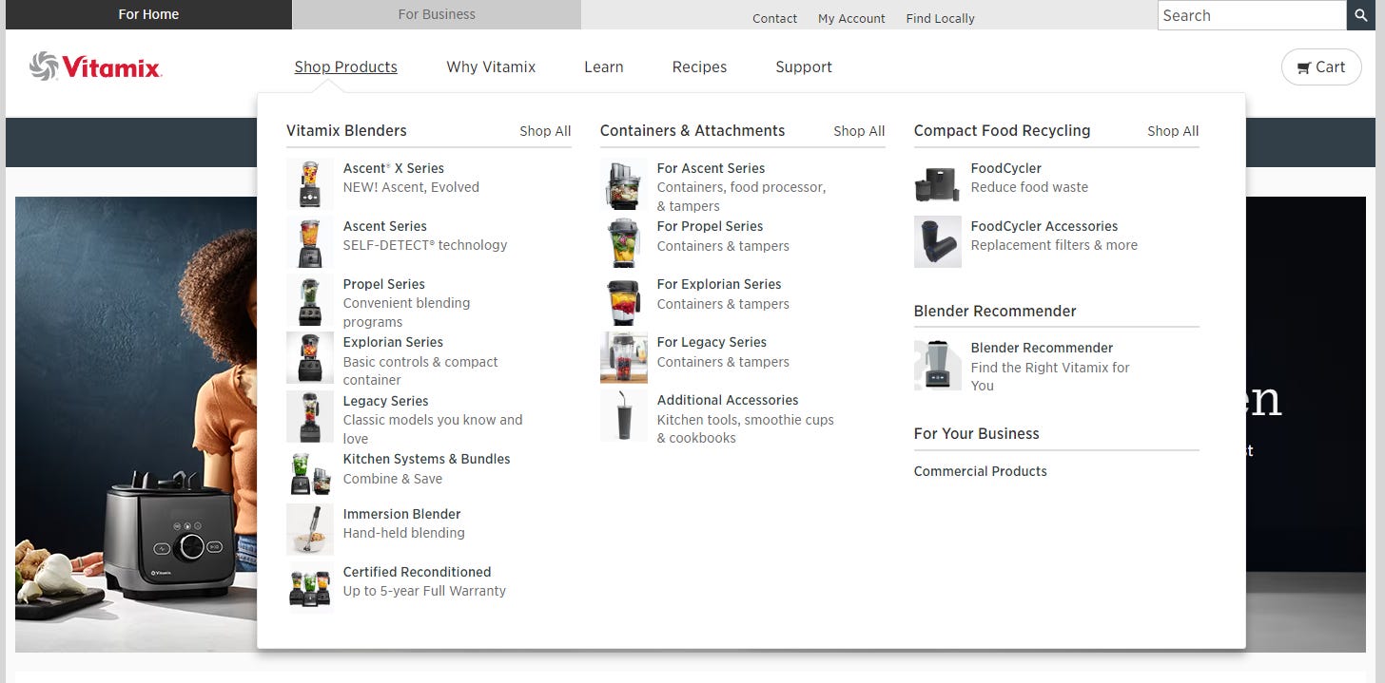Shop All Compact Food Recycling link
This screenshot has width=1385, height=683.
[x=1173, y=131]
